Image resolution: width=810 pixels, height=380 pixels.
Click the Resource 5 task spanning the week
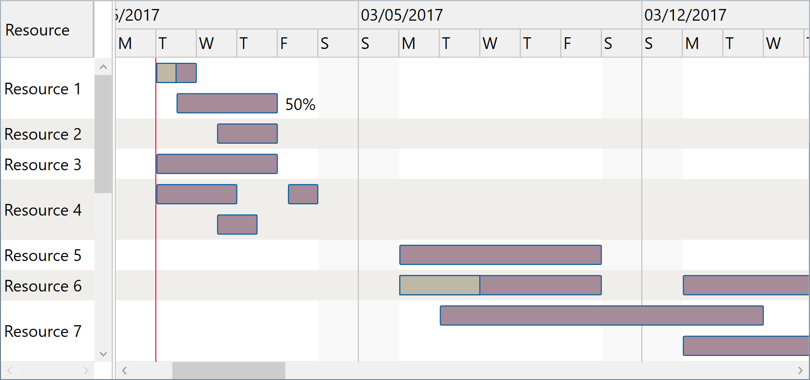pos(500,254)
